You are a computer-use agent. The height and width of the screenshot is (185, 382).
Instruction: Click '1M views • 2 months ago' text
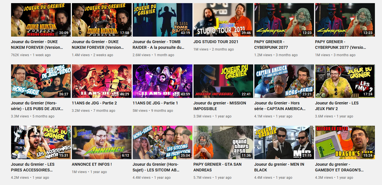[214, 49]
